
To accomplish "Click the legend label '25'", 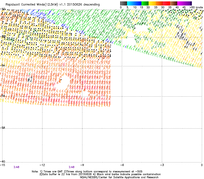I will (156, 7).
